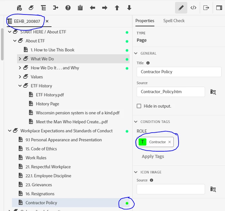
Task: Click the question mark help icon
Action: point(68,8)
